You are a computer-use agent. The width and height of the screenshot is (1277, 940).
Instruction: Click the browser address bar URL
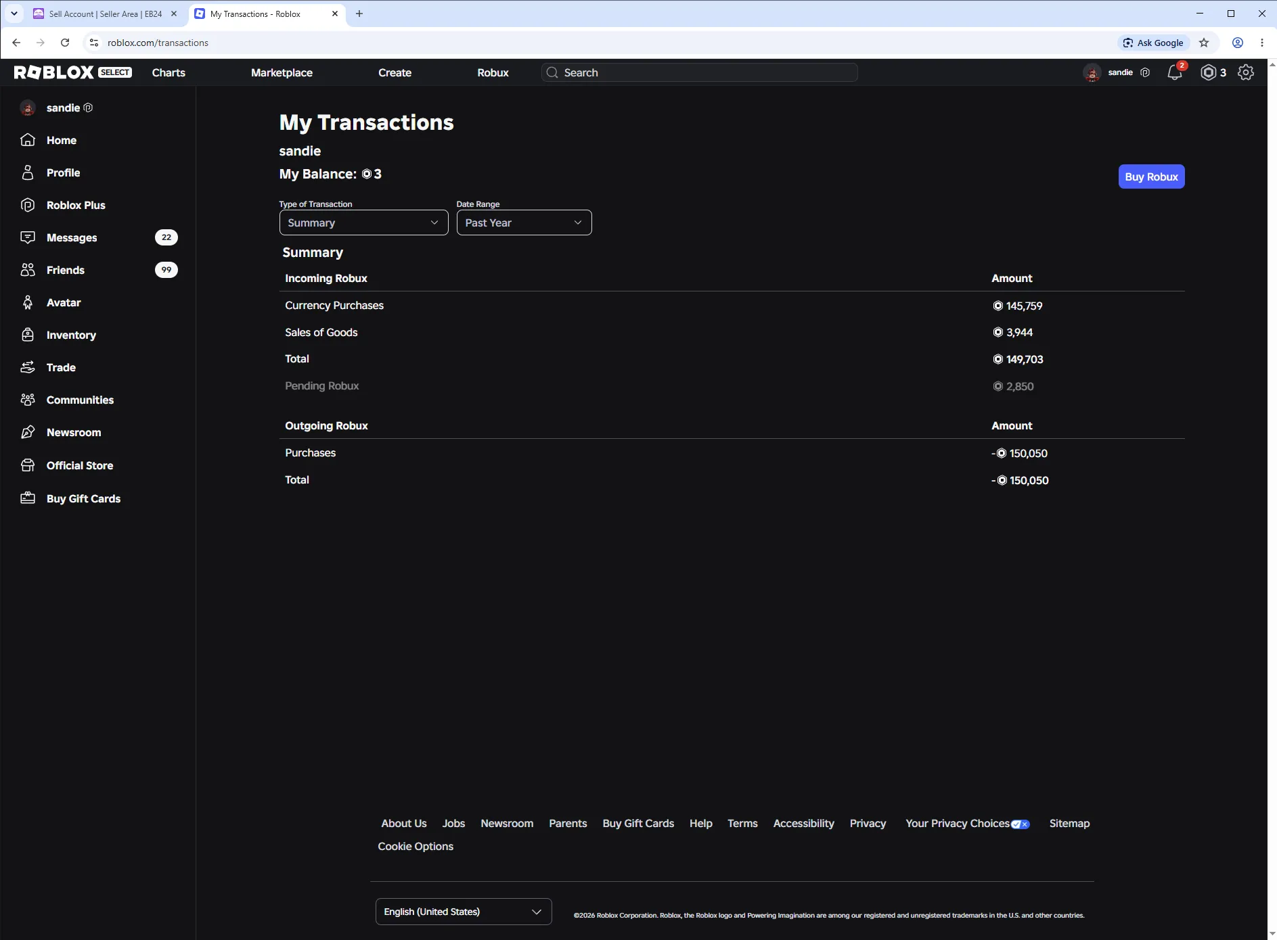(x=158, y=43)
